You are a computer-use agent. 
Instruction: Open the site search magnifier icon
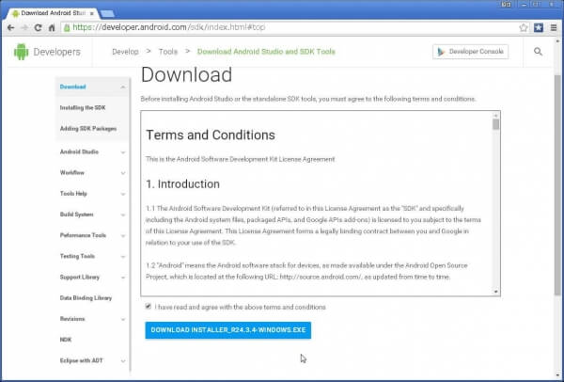[x=538, y=52]
